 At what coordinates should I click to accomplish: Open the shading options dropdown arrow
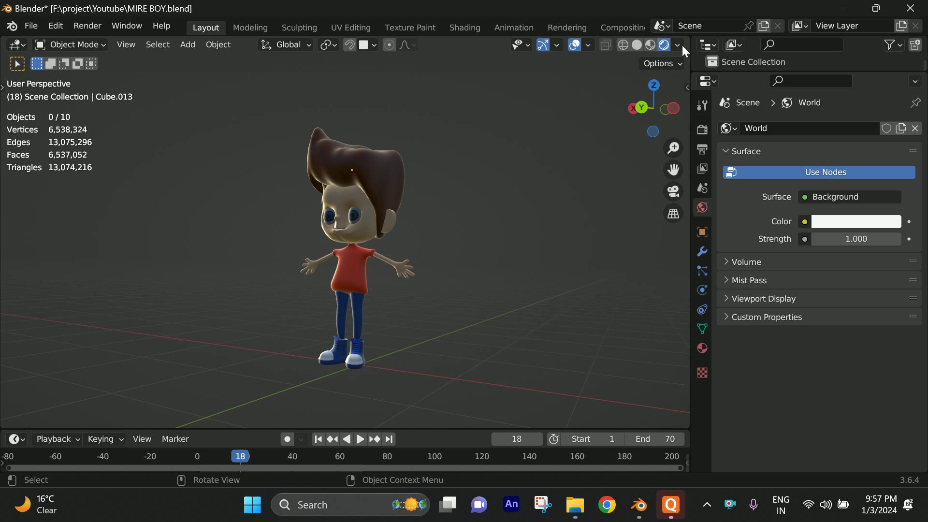(677, 45)
